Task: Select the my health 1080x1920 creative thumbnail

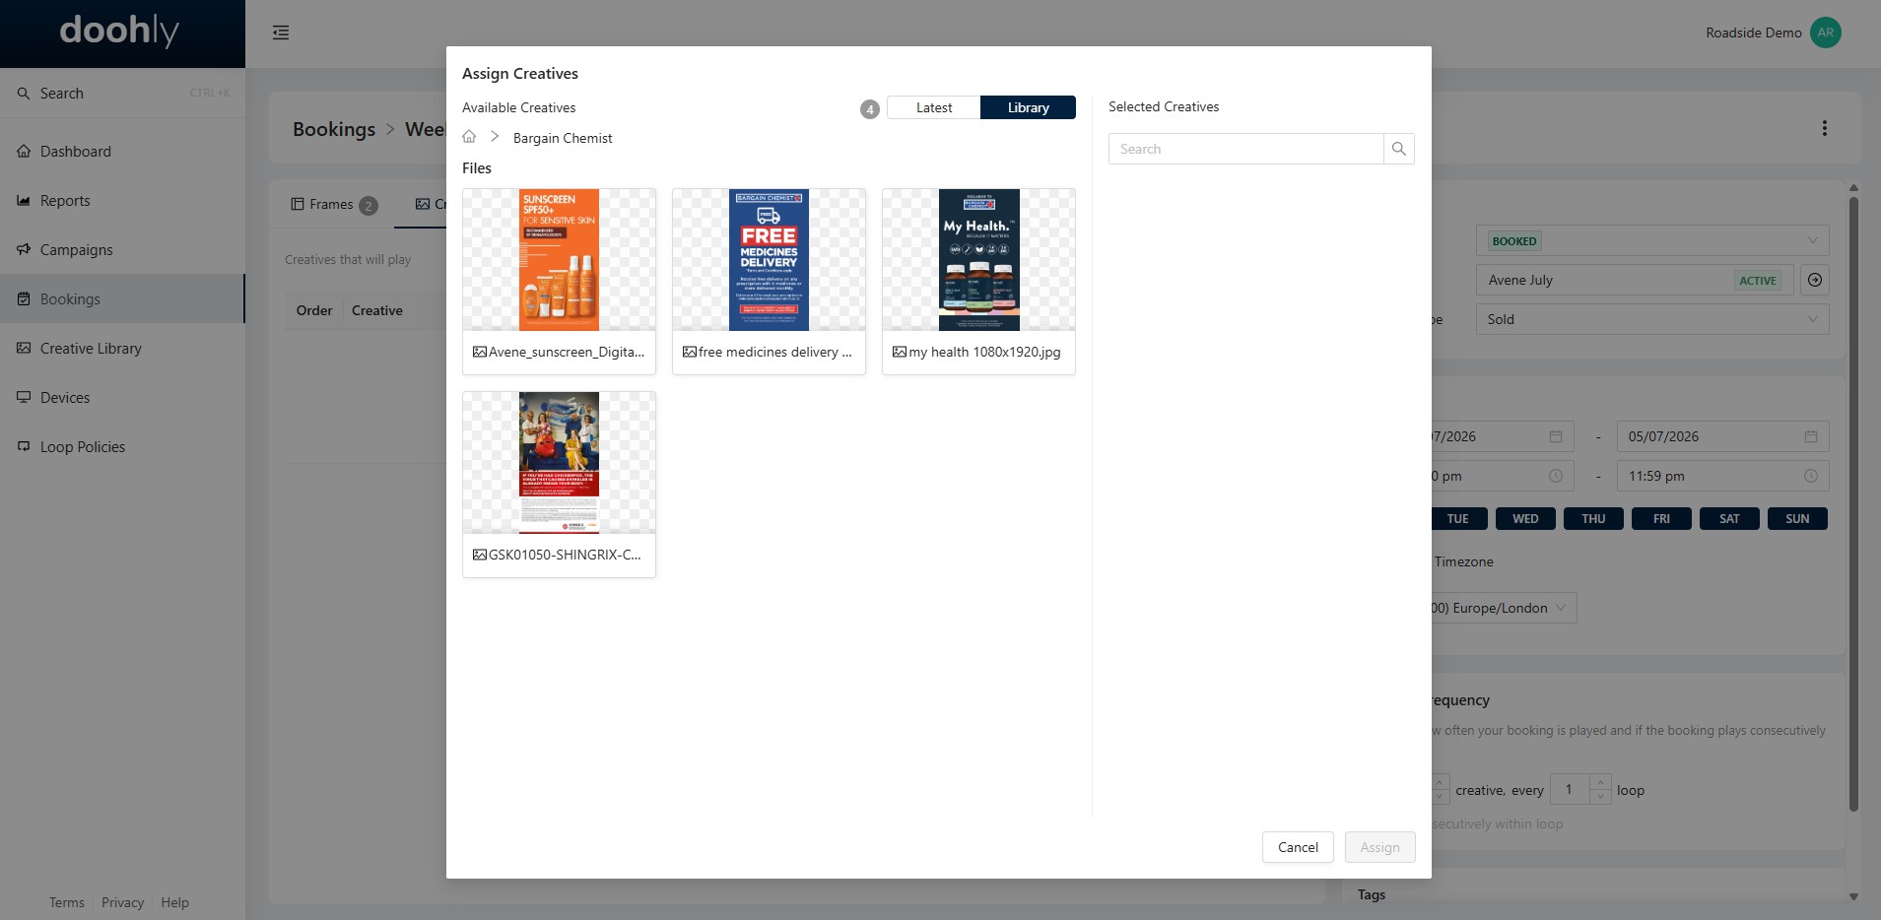Action: coord(978,260)
